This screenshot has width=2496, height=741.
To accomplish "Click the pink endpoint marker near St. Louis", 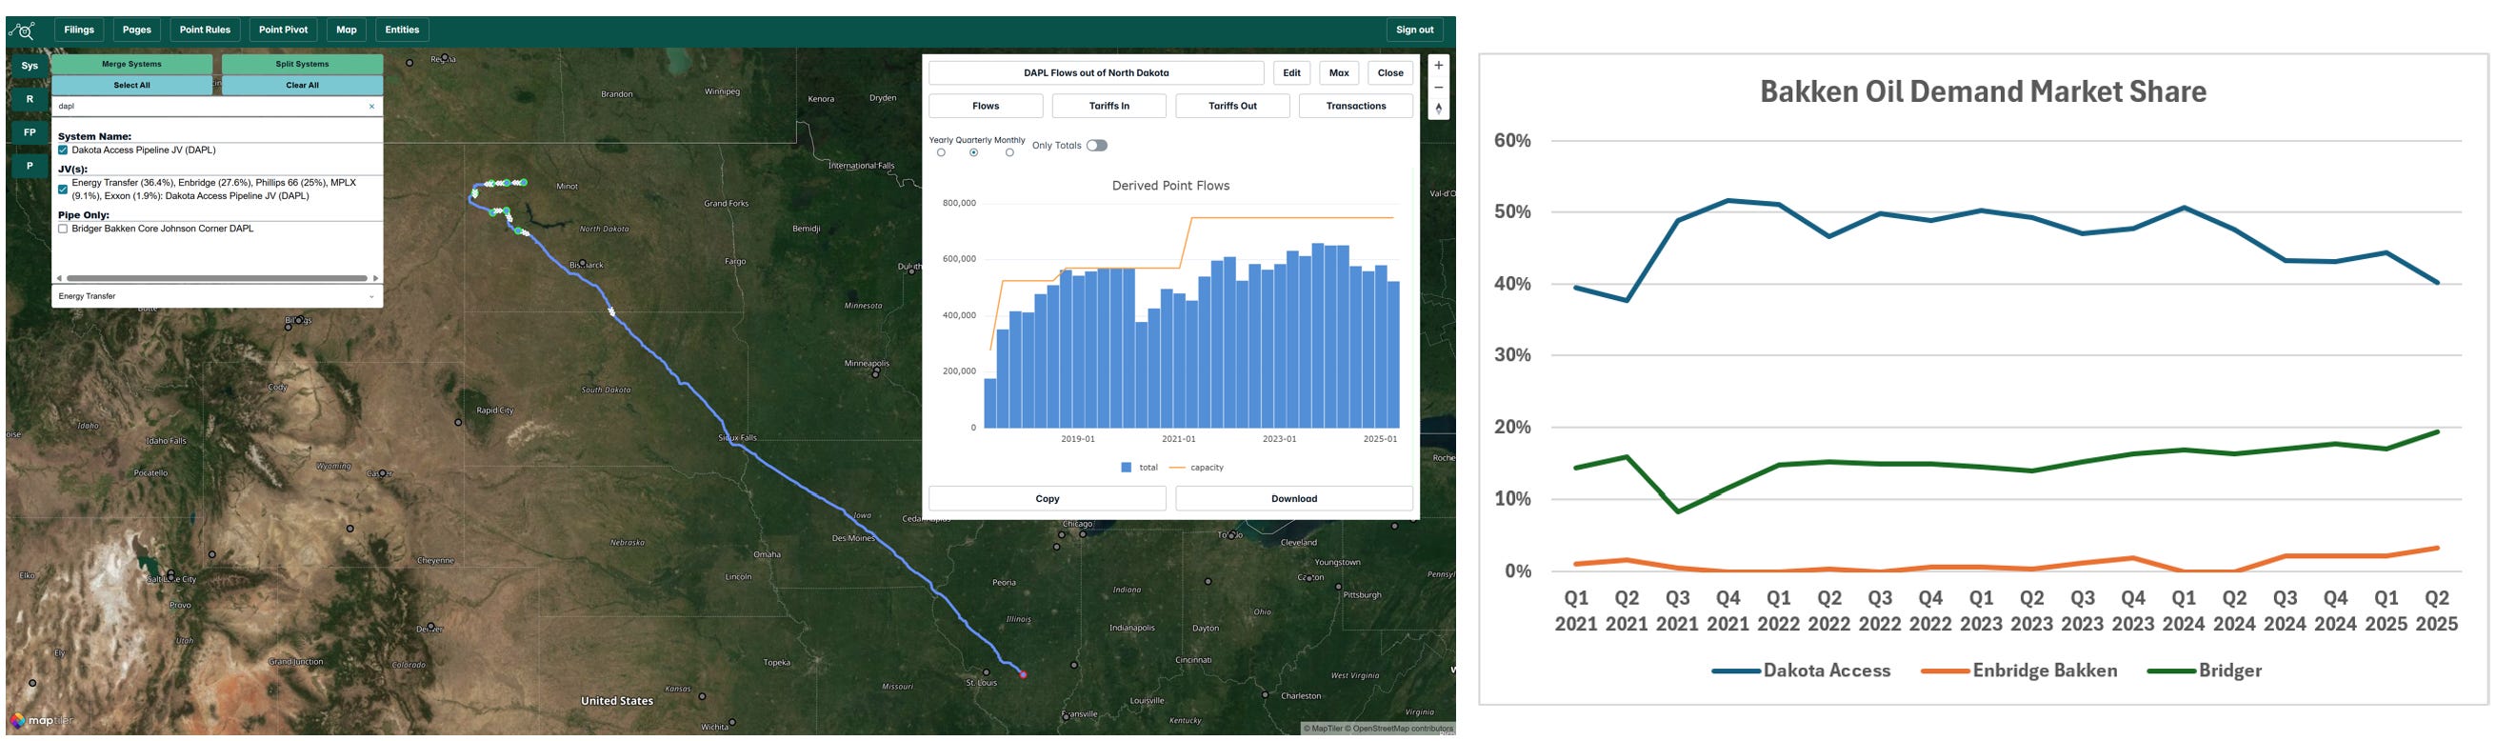I will click(1023, 674).
